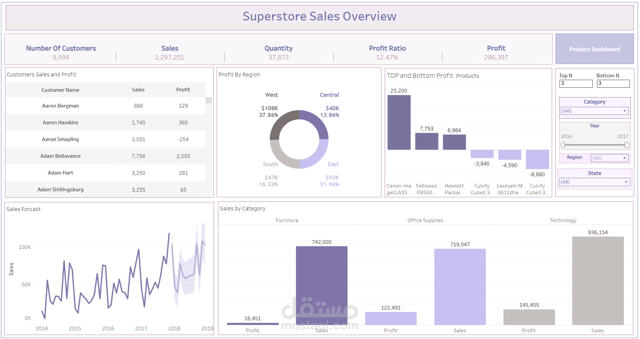Screen dimensions: 640x339
Task: Click the Lexmark M X611dhe product label
Action: click(x=510, y=189)
